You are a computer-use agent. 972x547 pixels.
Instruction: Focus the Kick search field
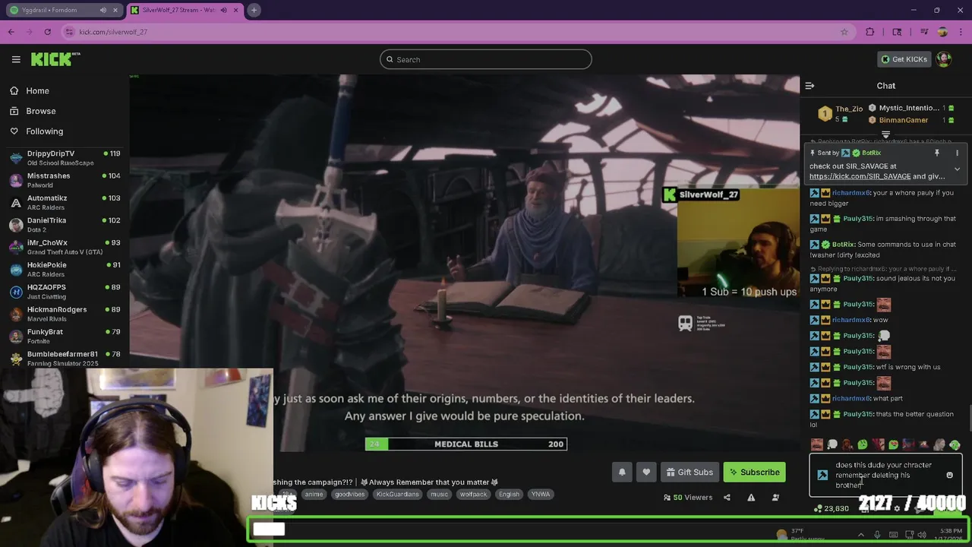coord(486,59)
